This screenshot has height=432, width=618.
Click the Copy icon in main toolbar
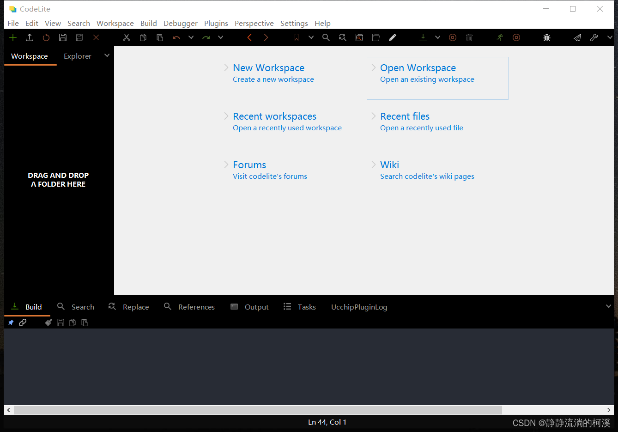click(x=143, y=37)
